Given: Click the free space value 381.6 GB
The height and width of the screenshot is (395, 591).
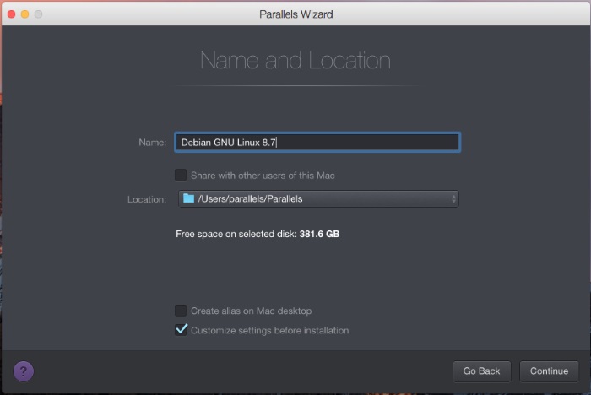Looking at the screenshot, I should (x=319, y=234).
